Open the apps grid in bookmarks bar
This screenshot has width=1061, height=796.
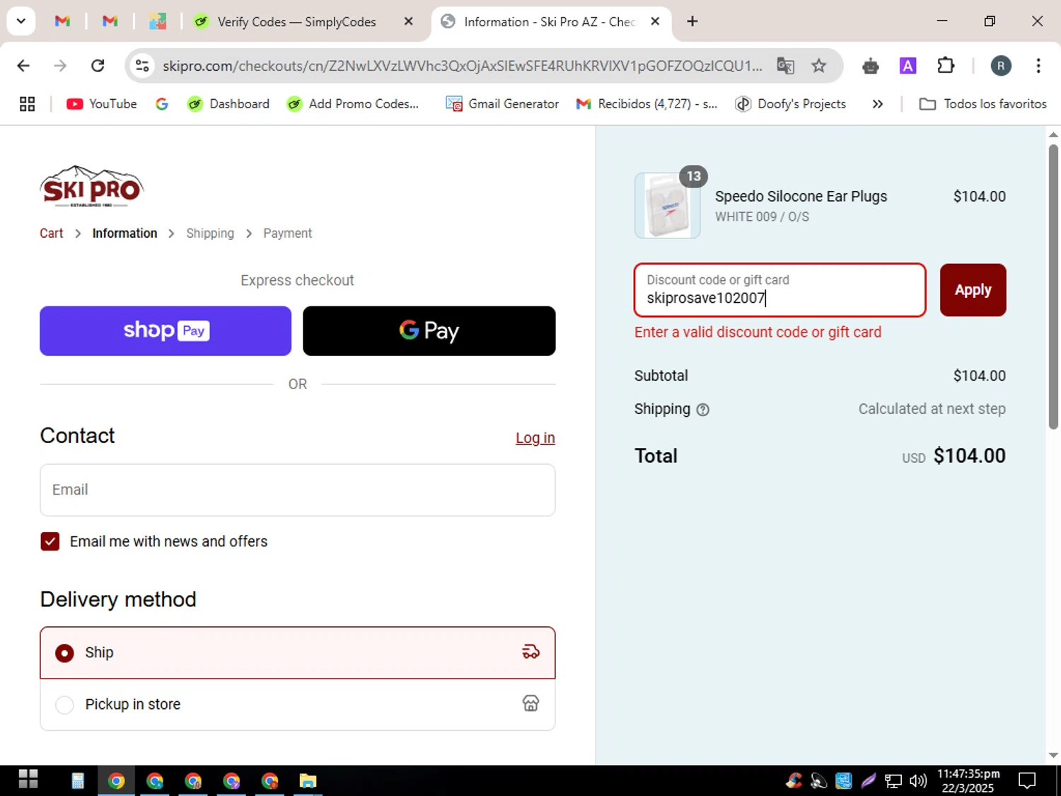click(27, 104)
